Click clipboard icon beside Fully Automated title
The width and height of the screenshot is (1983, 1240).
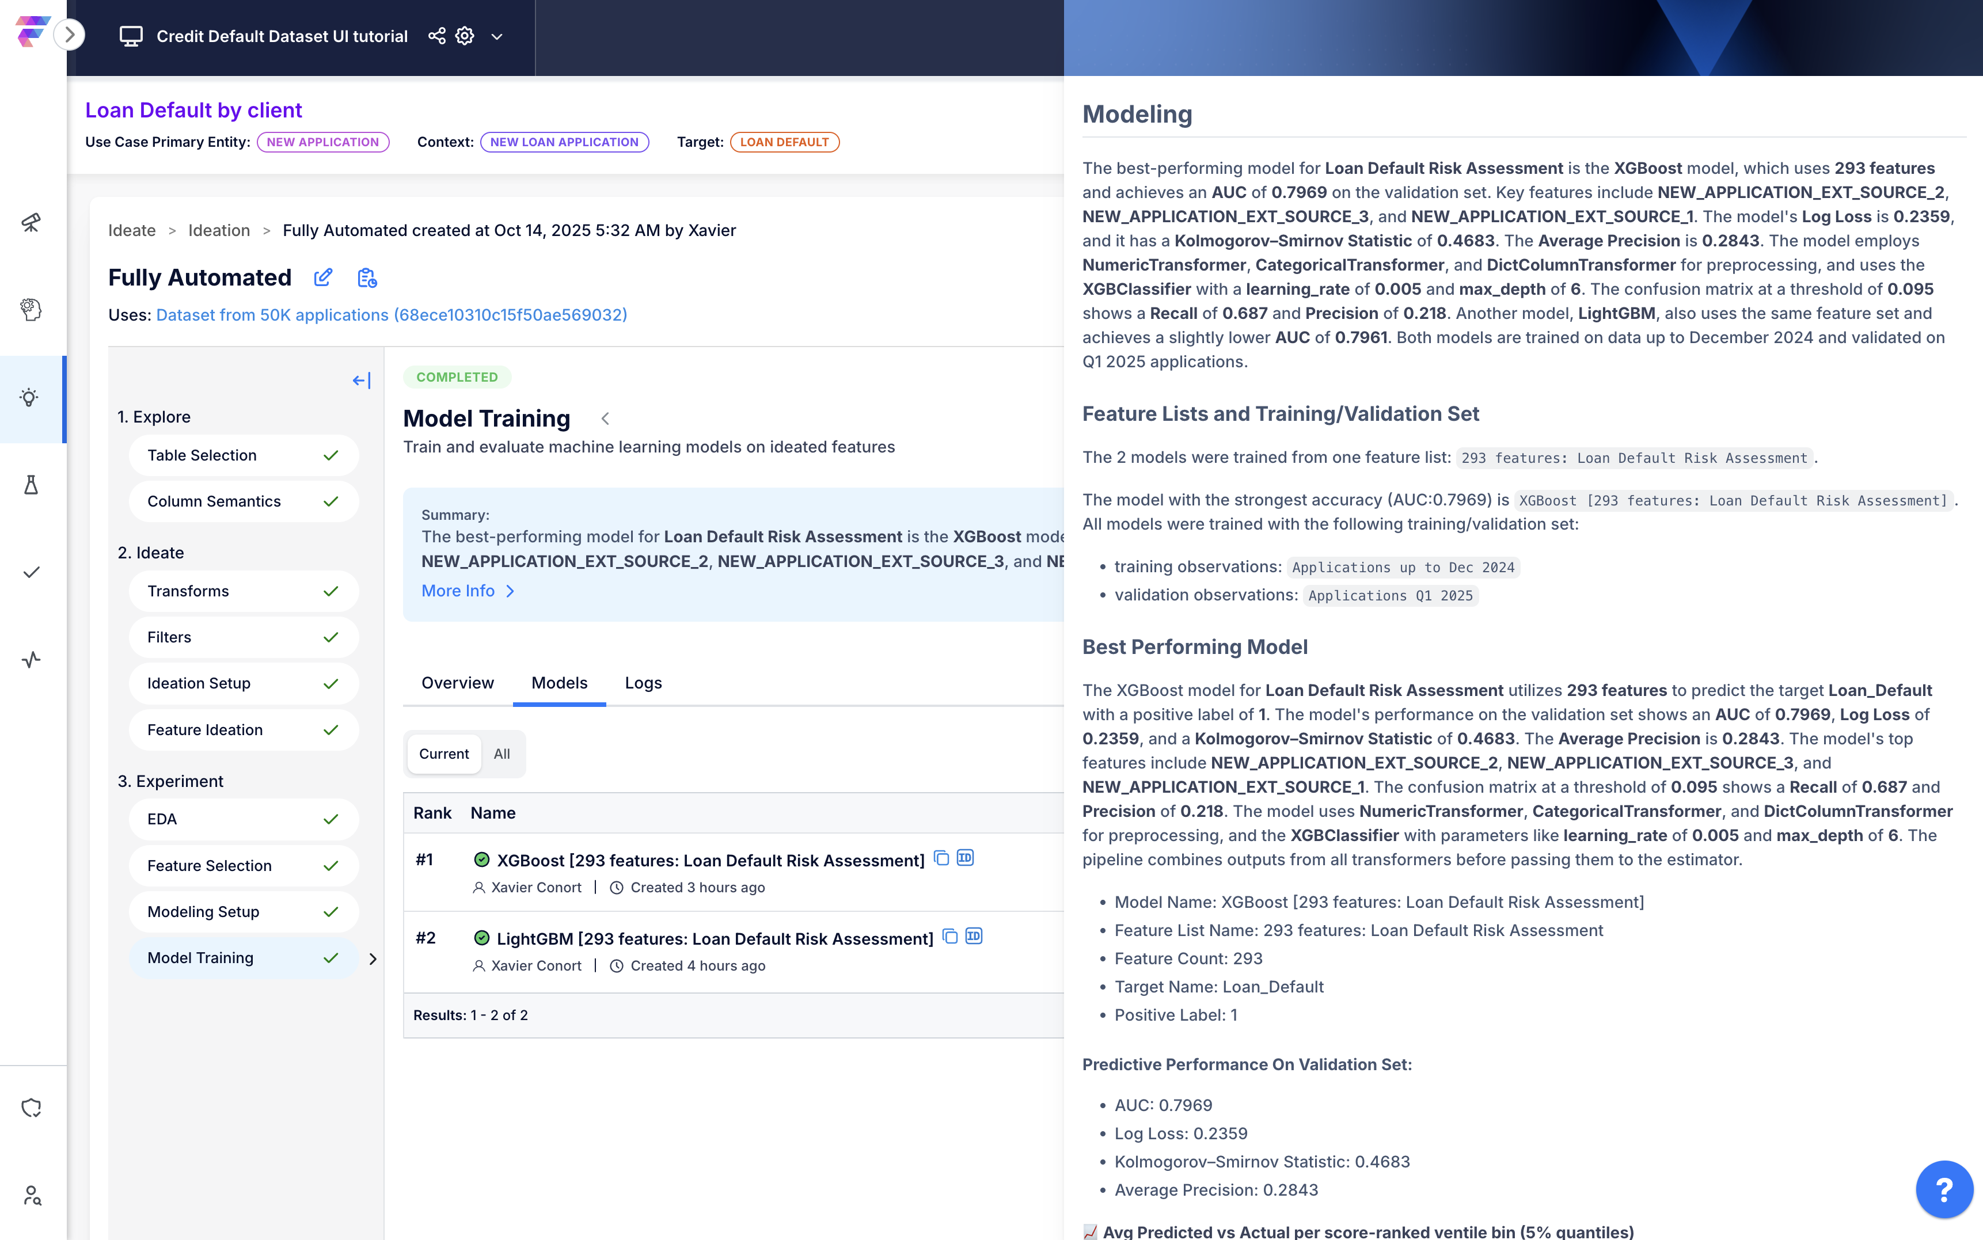click(x=367, y=278)
